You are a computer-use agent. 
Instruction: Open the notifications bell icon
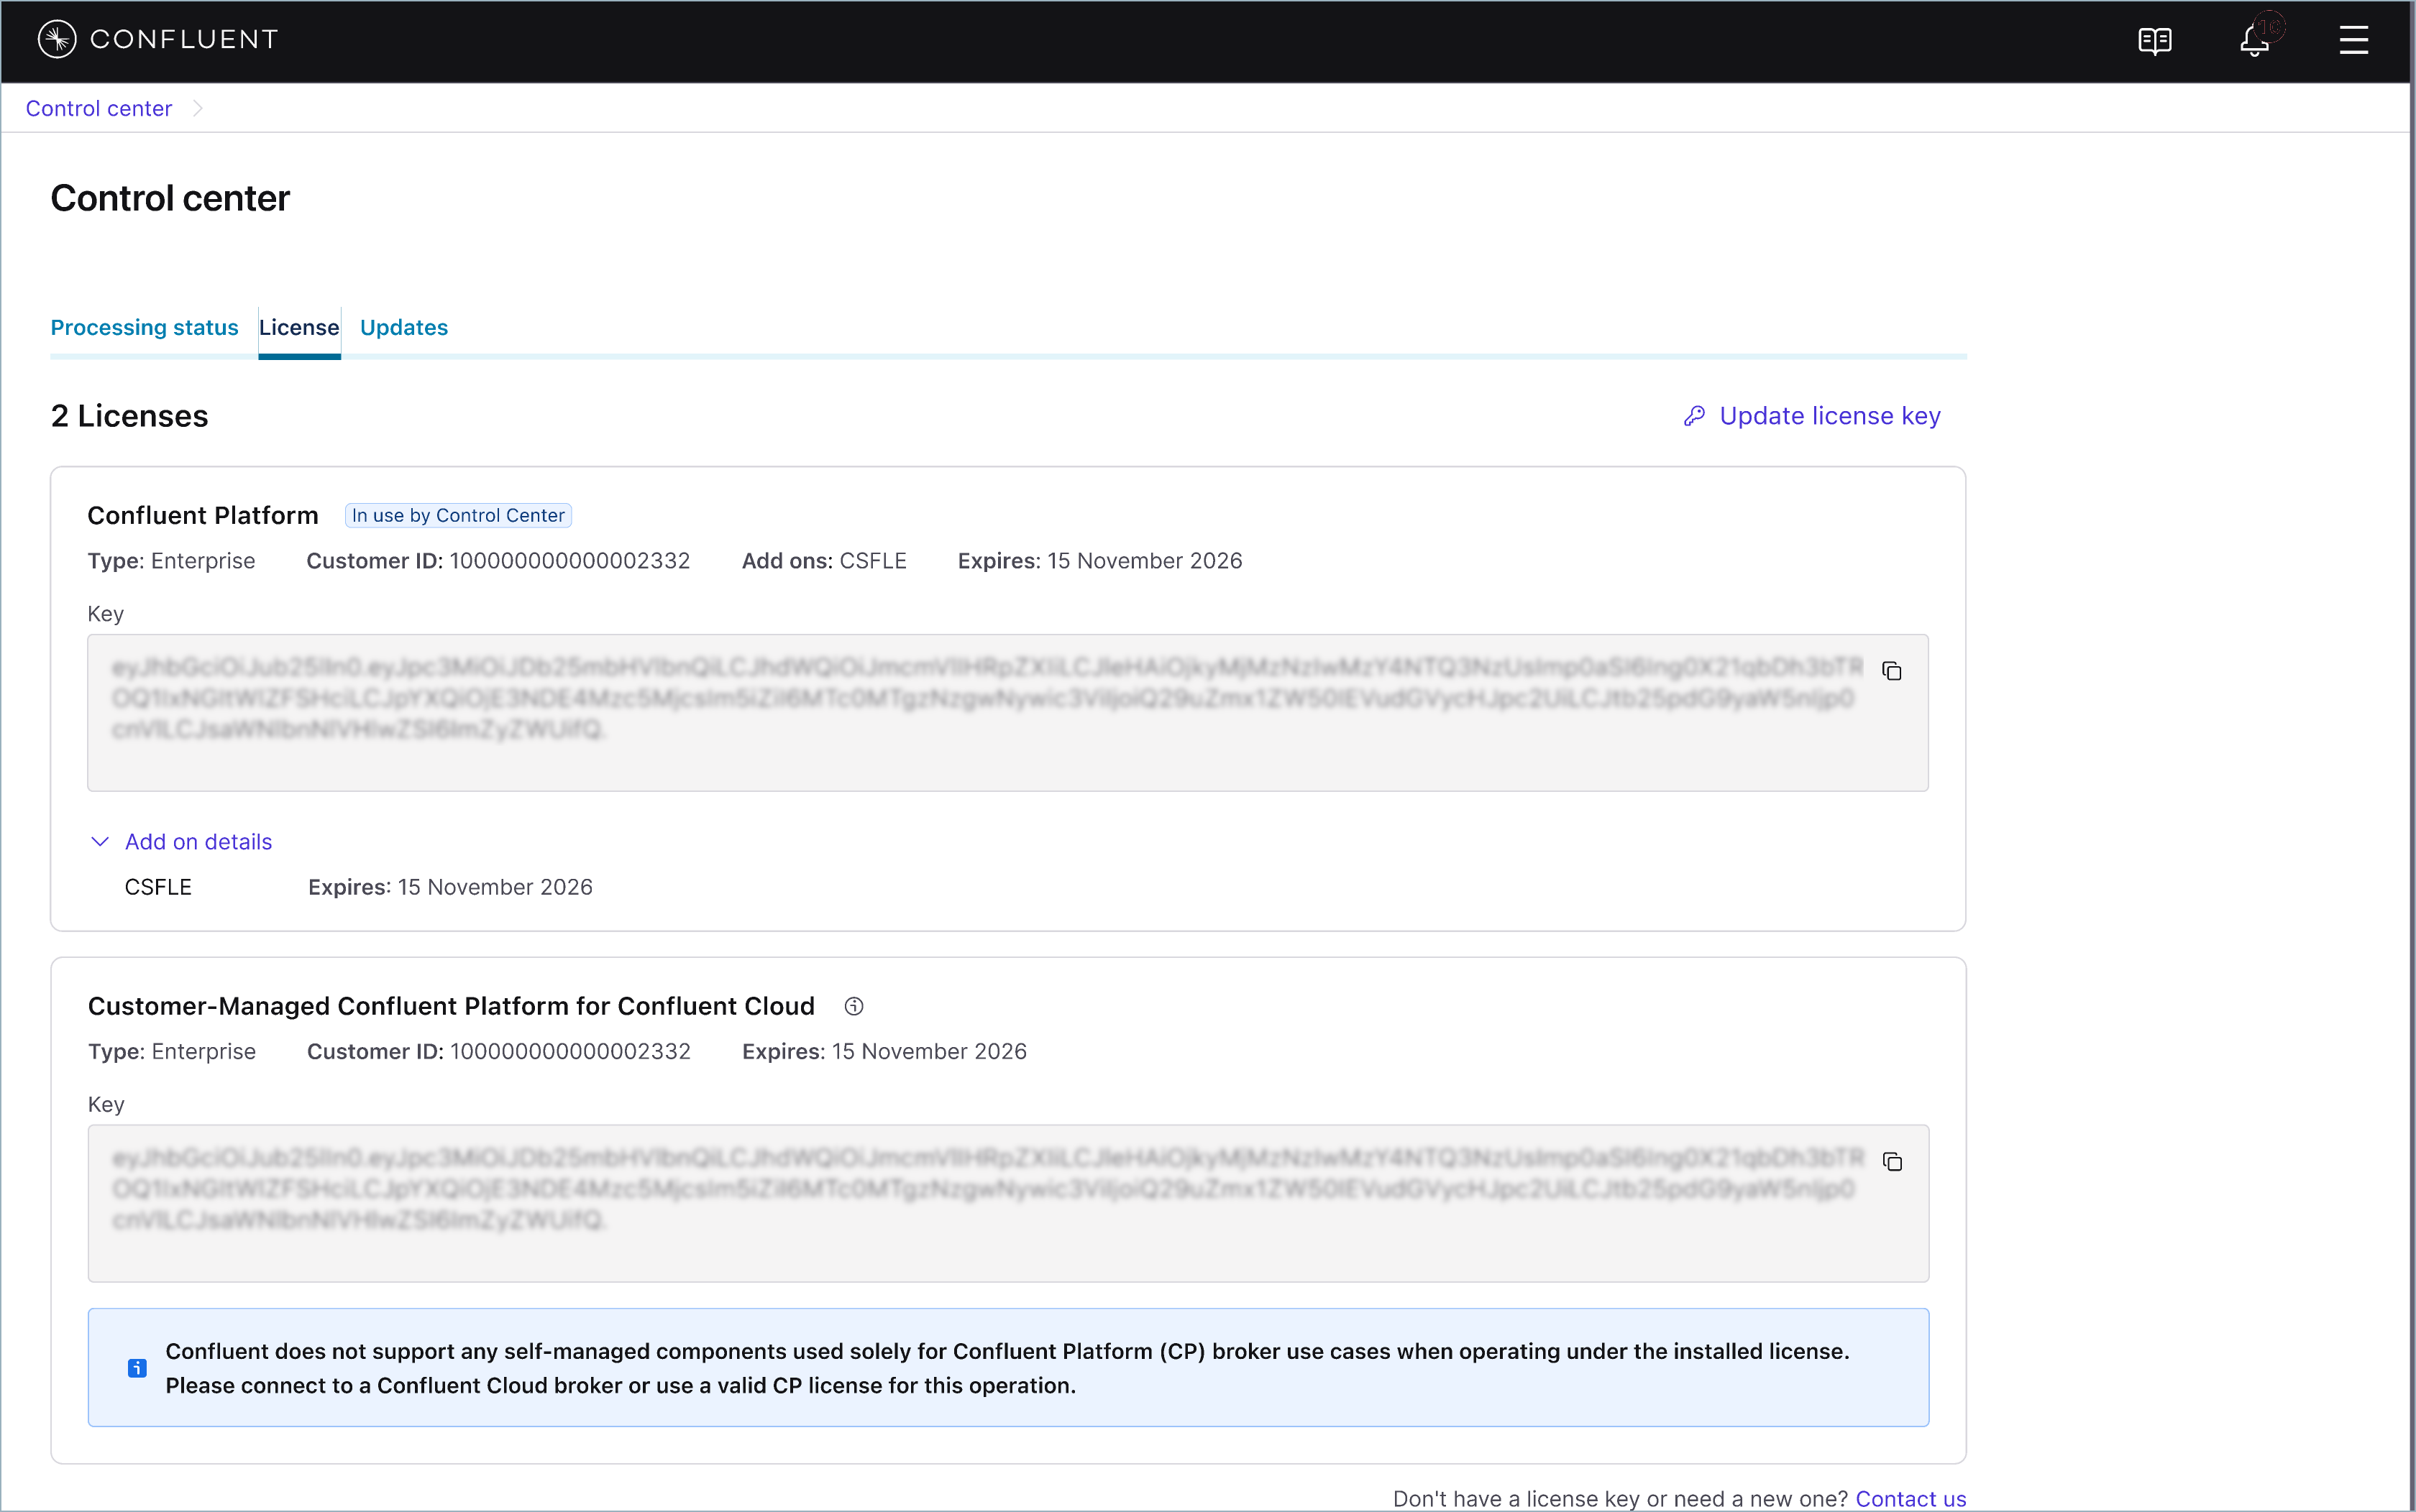pos(2254,41)
